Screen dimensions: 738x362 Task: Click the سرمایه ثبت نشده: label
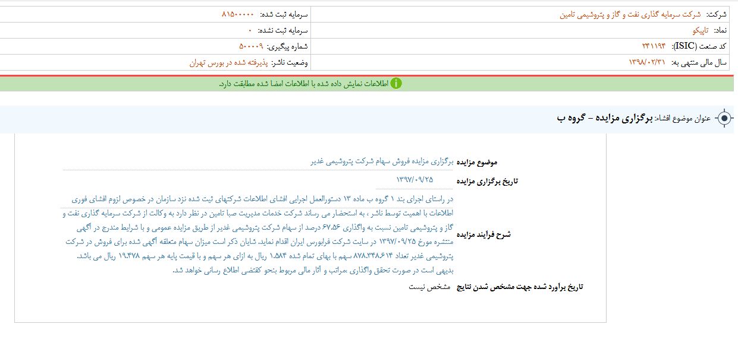282,30
